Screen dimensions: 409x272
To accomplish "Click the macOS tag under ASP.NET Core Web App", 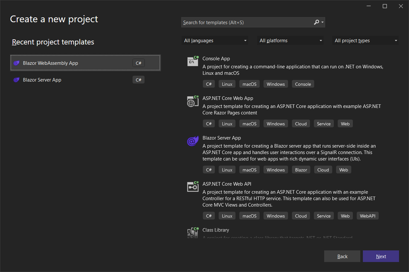I will (x=249, y=124).
